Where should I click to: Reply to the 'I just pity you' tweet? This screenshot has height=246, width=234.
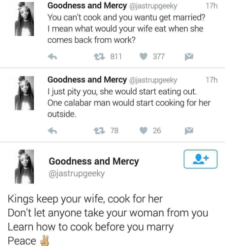[x=52, y=131]
